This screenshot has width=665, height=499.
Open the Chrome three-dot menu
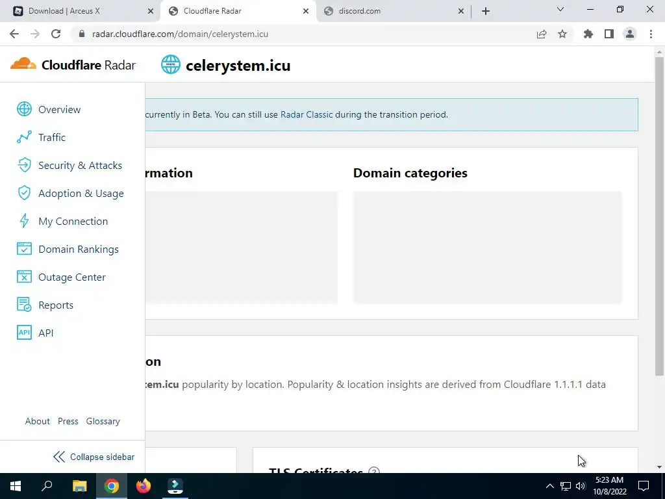(651, 34)
